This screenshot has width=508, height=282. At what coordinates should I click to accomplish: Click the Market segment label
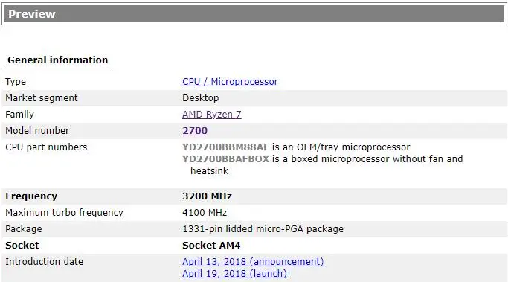pyautogui.click(x=42, y=98)
